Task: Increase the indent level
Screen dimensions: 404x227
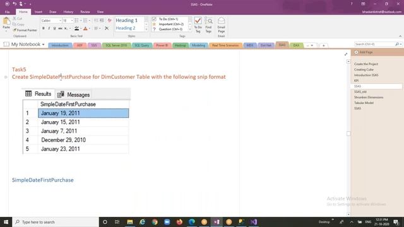Action: [102, 20]
